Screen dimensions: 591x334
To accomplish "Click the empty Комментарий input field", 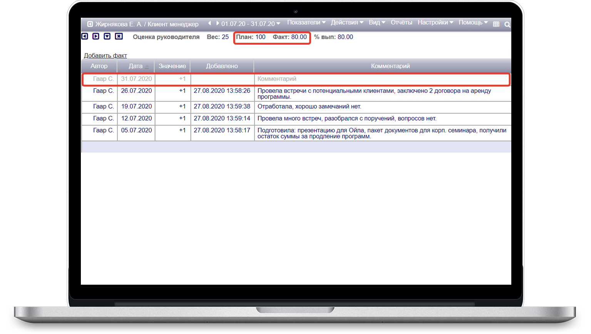I will click(381, 79).
